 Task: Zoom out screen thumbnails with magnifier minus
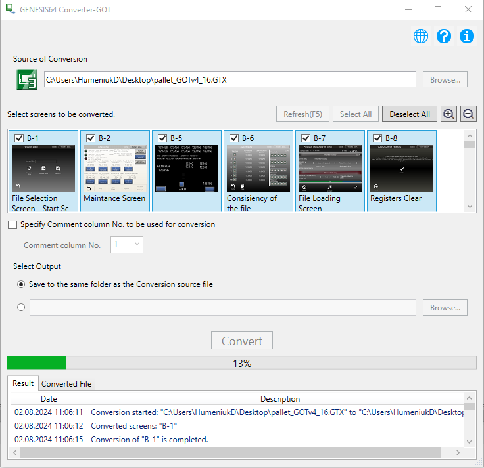pos(468,114)
